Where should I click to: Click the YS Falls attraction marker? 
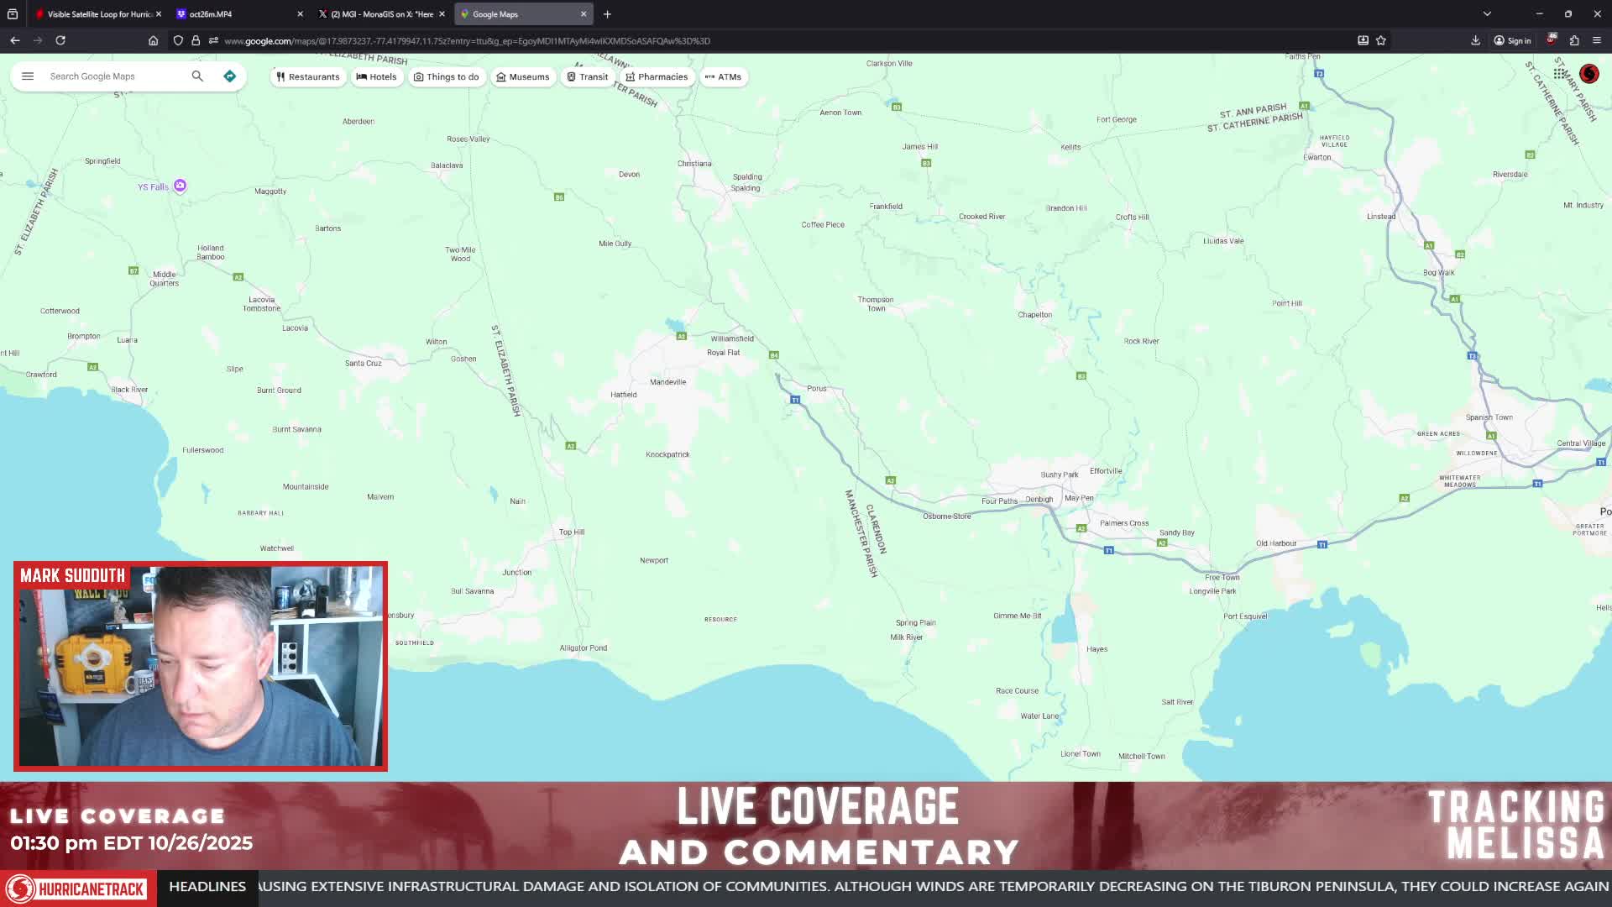click(180, 186)
